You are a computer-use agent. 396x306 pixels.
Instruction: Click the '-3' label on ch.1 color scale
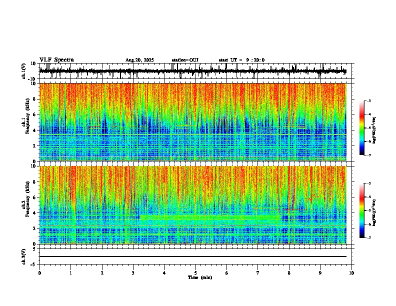[369, 100]
